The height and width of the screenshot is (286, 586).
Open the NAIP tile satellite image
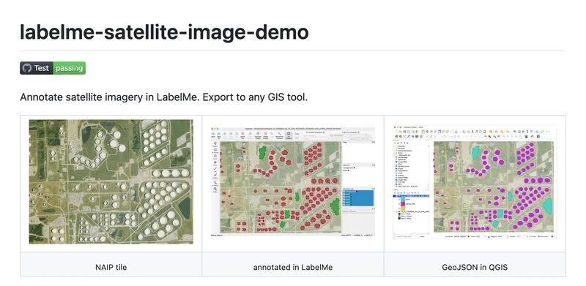tap(111, 181)
